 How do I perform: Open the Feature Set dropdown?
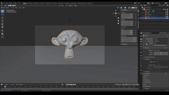click(x=161, y=41)
